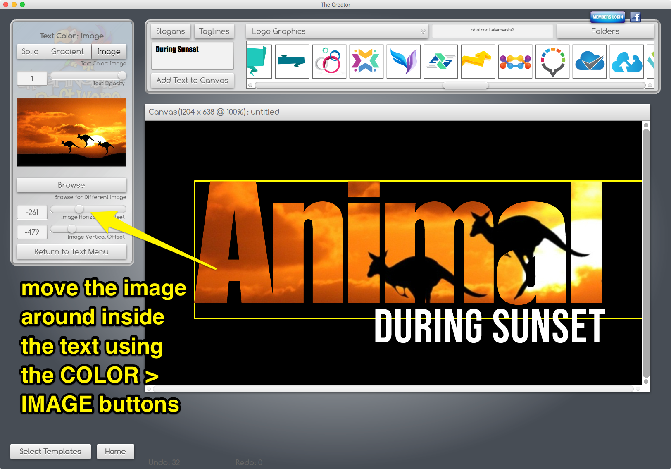
Task: Select the blue cloud checkmark logo graphic
Action: point(590,62)
